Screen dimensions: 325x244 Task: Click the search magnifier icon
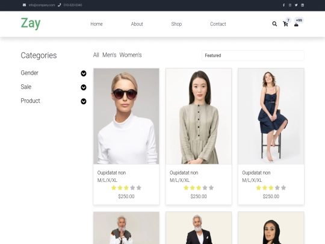pos(274,24)
